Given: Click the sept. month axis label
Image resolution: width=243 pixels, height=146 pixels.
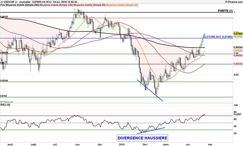Looking at the screenshot, I should (x=34, y=145).
